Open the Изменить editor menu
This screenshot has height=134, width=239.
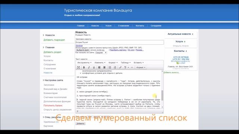[x=100, y=63]
